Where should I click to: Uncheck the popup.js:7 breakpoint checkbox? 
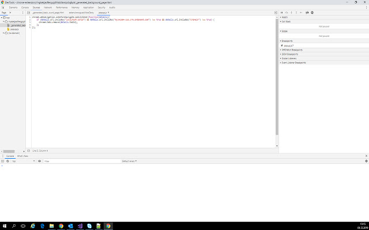coord(282,45)
